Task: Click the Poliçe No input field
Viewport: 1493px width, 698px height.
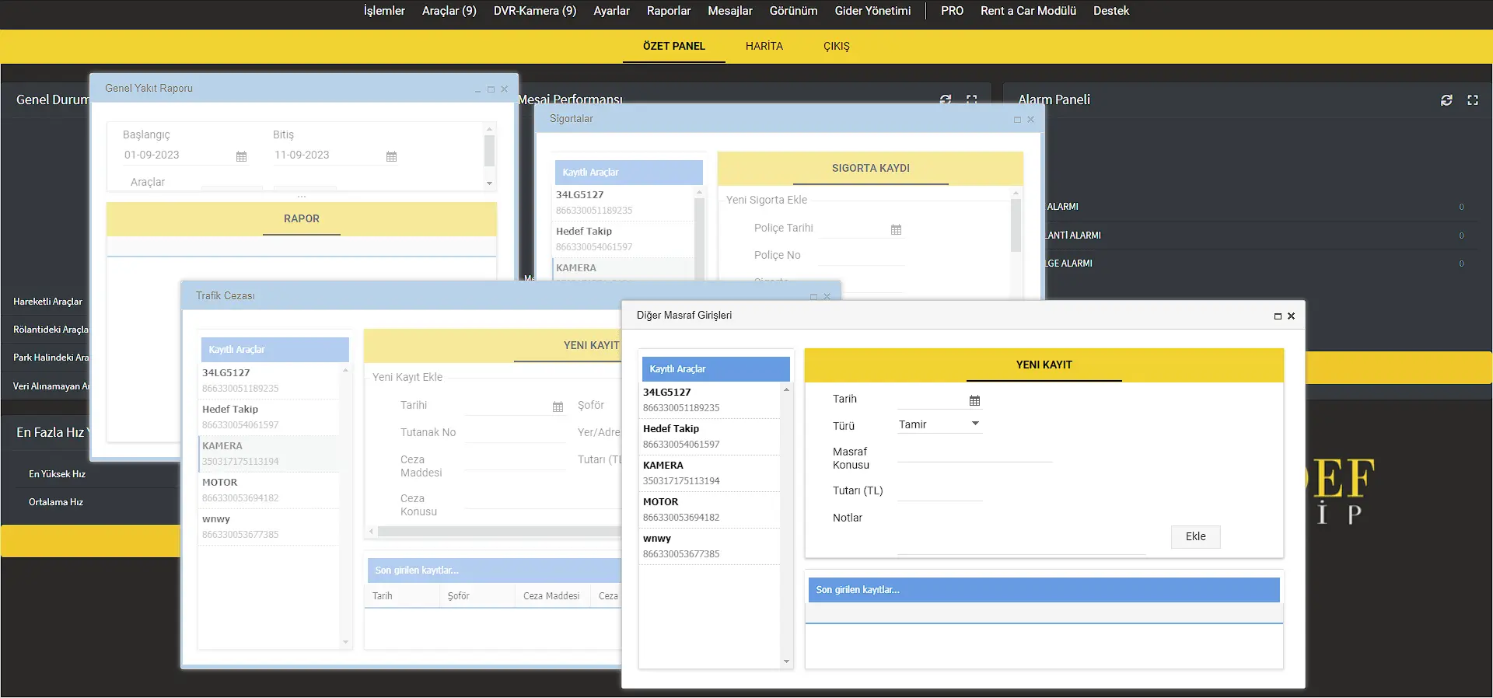Action: 860,255
